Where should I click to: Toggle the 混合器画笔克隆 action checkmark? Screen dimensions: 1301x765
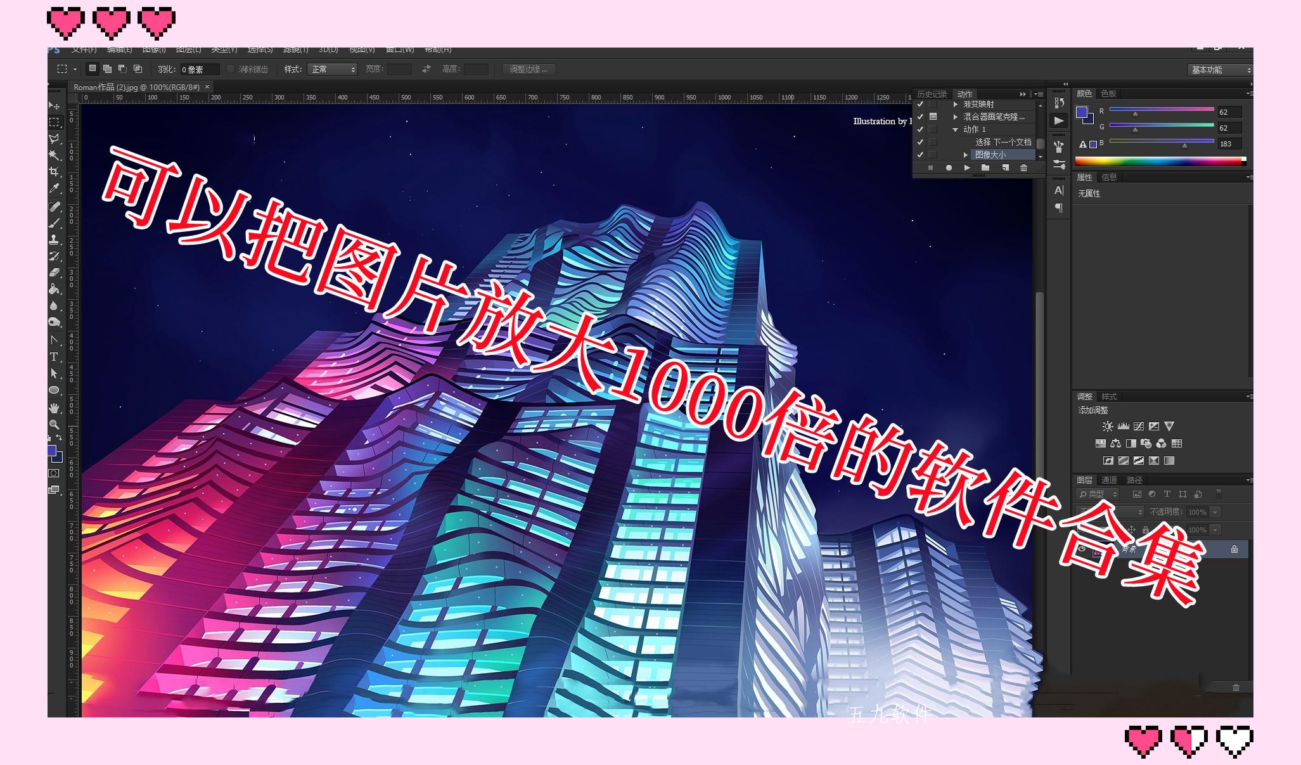pos(920,117)
